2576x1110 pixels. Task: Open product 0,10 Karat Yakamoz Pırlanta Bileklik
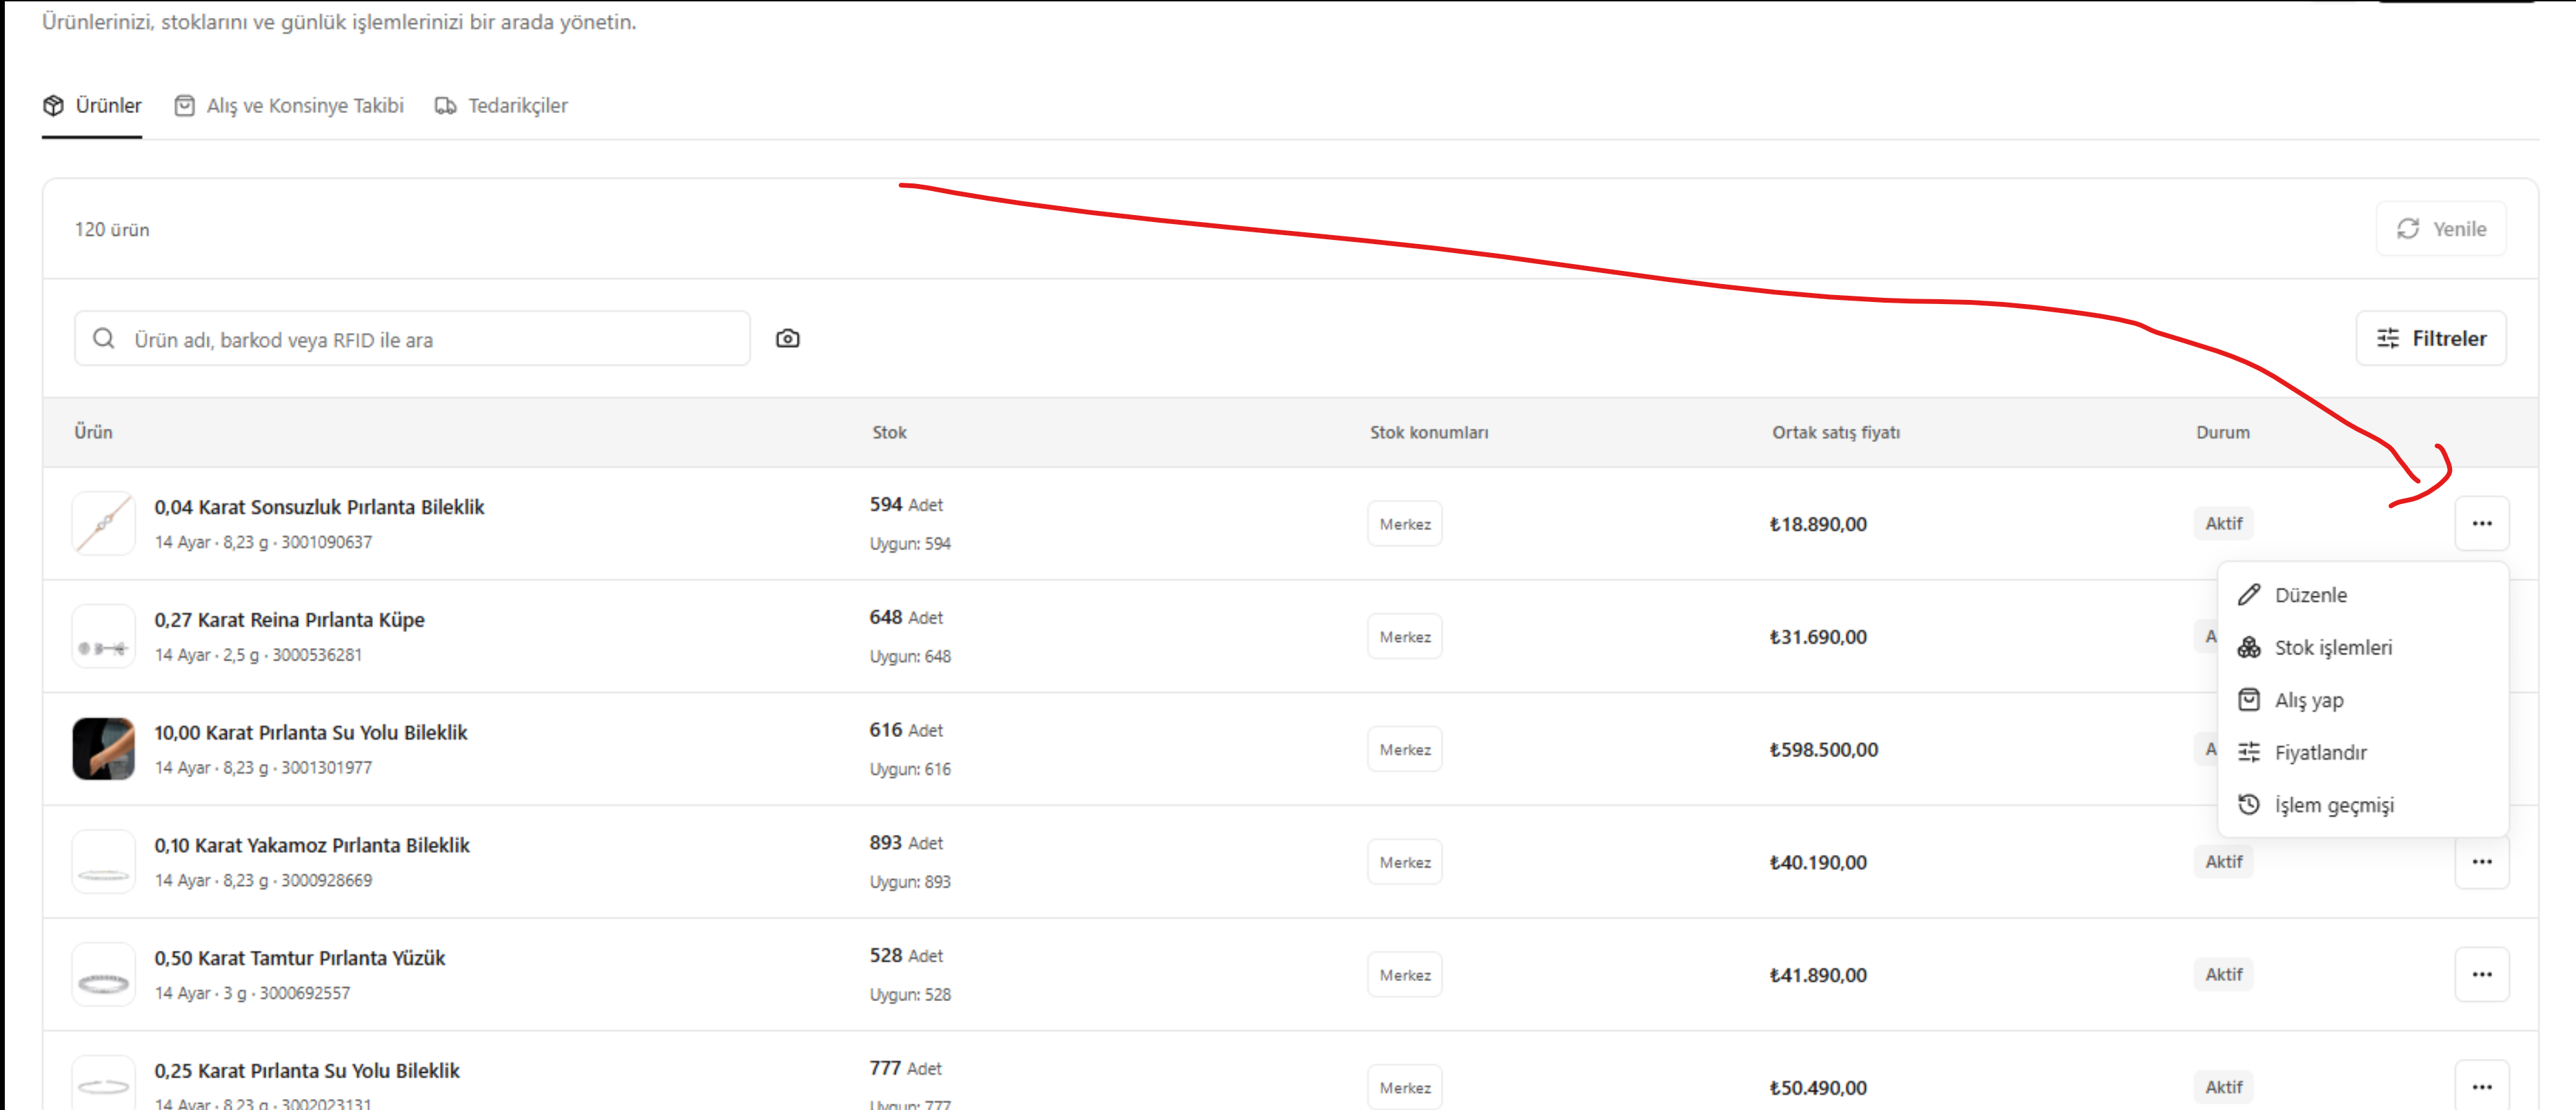coord(312,846)
